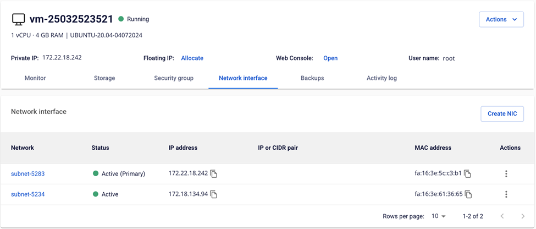The width and height of the screenshot is (536, 229).
Task: Go to previous page of results
Action: tap(502, 216)
